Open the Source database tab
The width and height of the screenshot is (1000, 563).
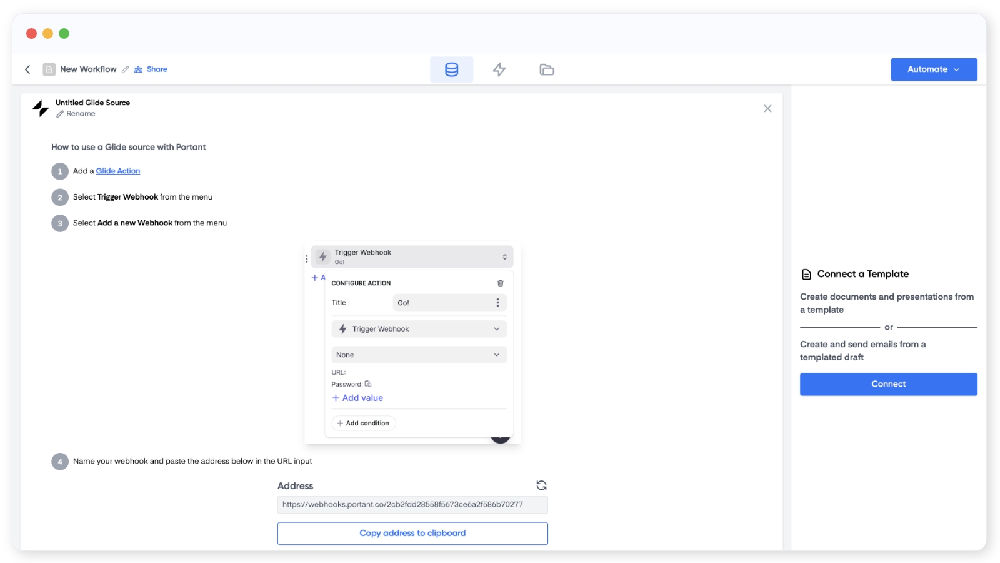(451, 69)
